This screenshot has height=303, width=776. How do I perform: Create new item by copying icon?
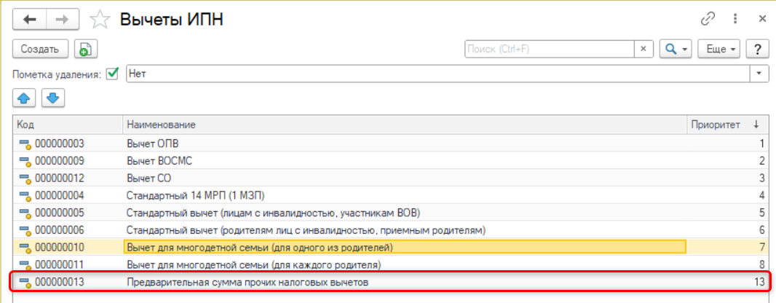[x=86, y=49]
